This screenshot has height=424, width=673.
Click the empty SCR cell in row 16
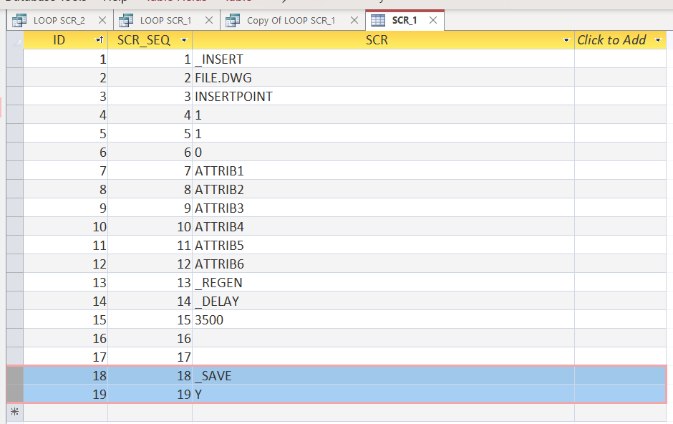tap(383, 338)
